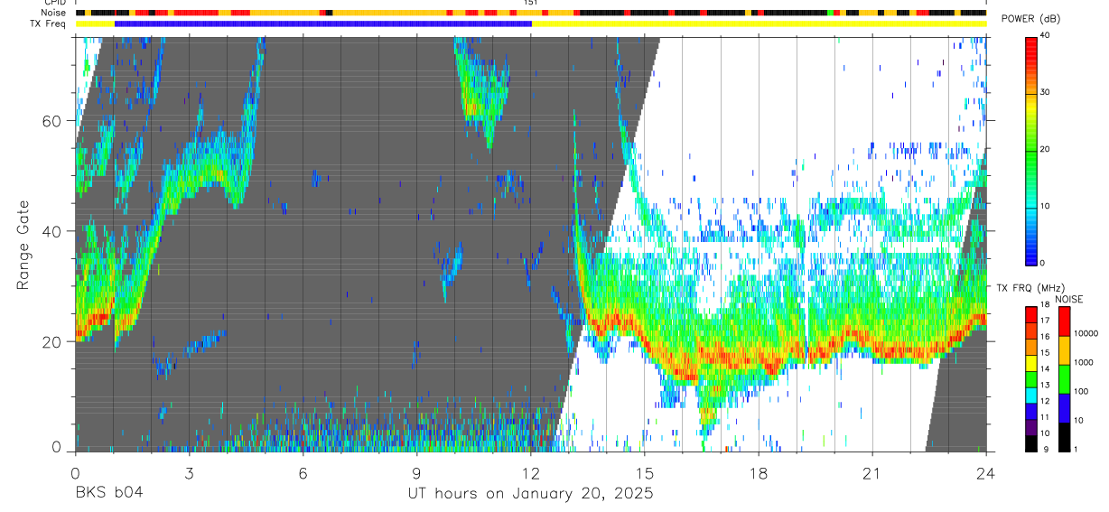Click the '40' tick on POWER scale

(x=1046, y=35)
